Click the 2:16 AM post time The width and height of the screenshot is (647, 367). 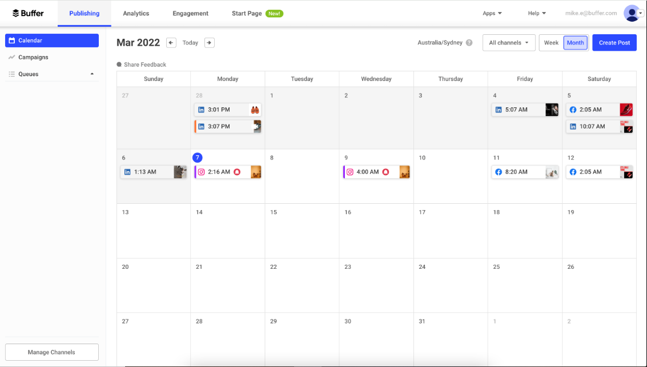(x=219, y=172)
